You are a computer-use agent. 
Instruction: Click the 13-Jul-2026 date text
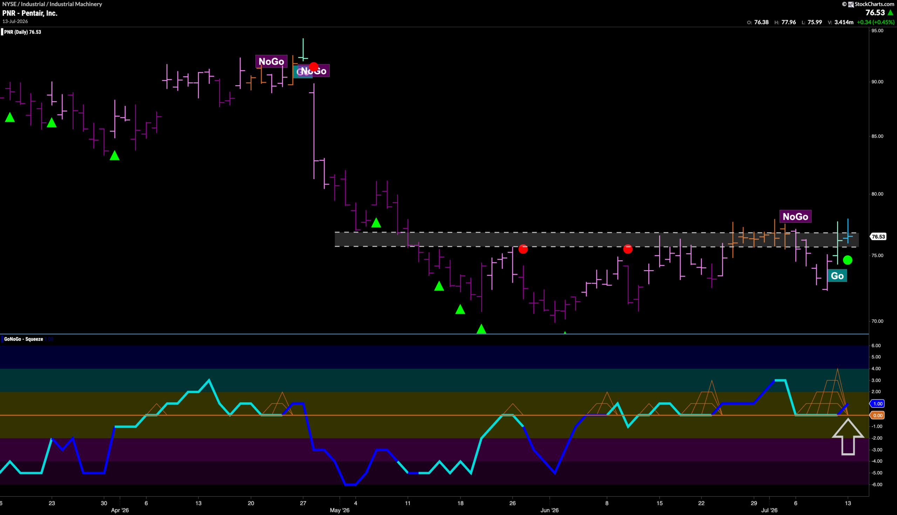[x=15, y=21]
